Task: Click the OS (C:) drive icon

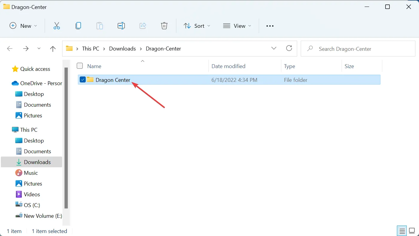Action: pos(19,205)
